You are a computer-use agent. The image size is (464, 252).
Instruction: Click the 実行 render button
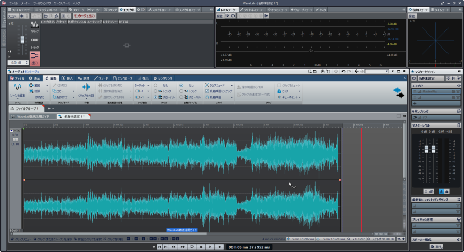[x=437, y=247]
